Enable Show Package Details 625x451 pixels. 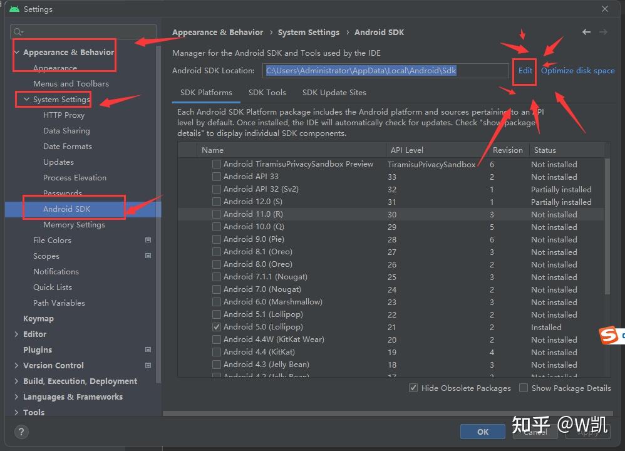click(524, 388)
